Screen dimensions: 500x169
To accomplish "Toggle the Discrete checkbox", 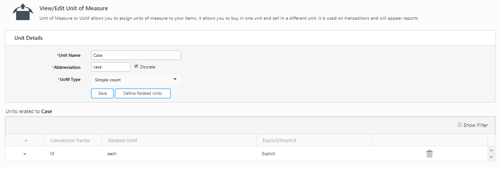I will tap(136, 66).
